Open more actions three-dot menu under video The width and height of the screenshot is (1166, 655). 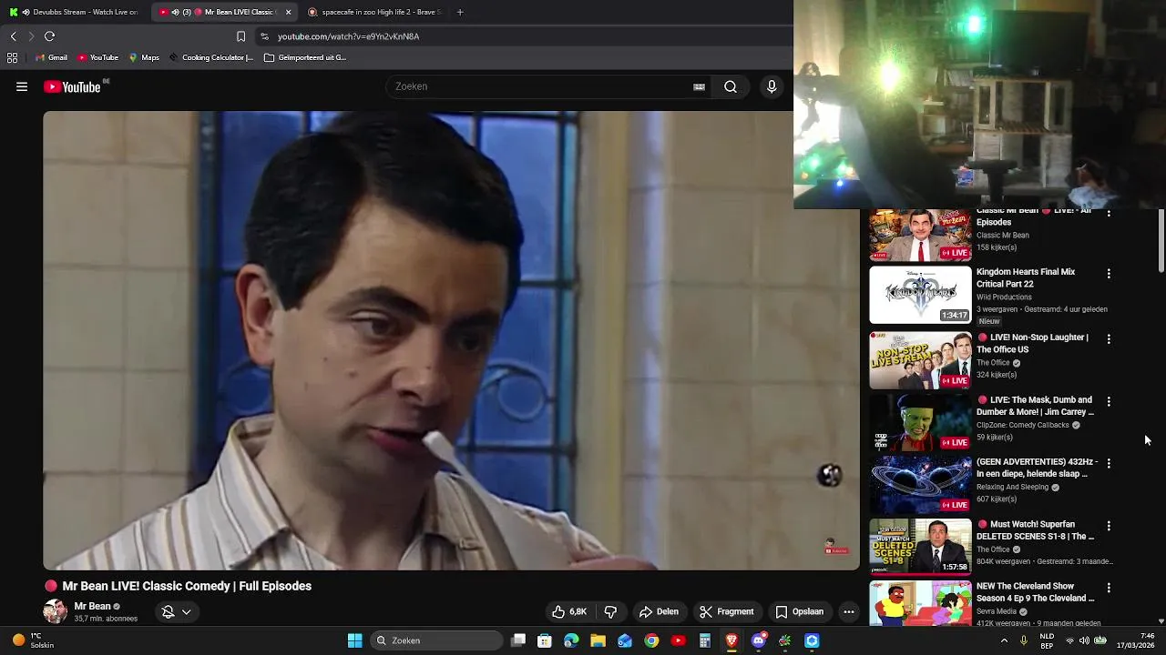(849, 611)
